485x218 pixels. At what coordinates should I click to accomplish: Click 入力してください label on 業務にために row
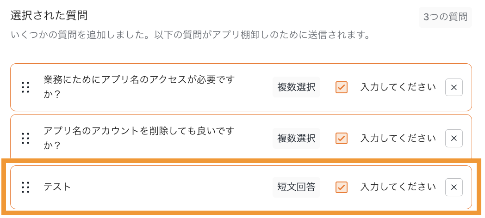click(x=398, y=87)
